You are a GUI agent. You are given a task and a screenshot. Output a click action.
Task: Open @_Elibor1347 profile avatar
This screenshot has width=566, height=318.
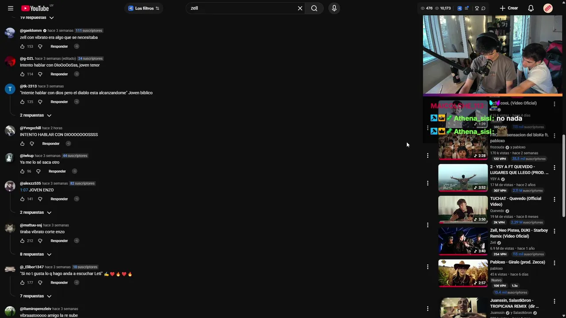[x=10, y=269]
